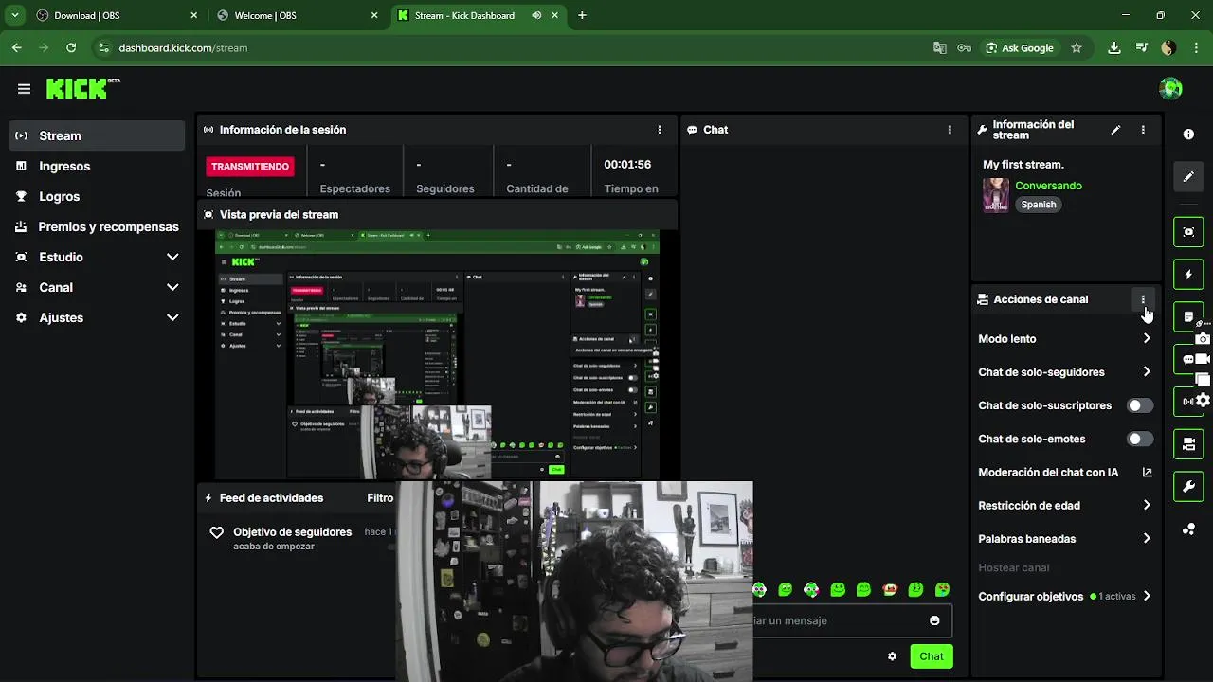Image resolution: width=1213 pixels, height=682 pixels.
Task: Open the user avatar menu
Action: pos(1170,88)
